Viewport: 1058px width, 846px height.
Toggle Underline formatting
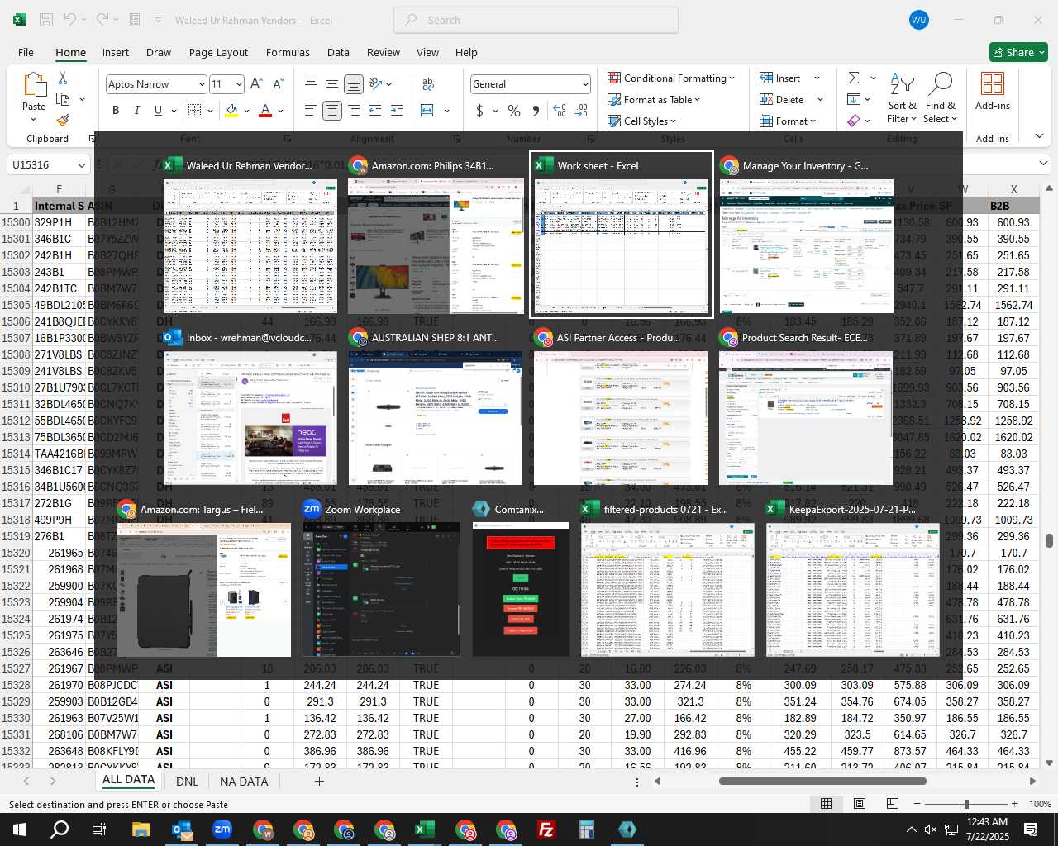point(158,111)
